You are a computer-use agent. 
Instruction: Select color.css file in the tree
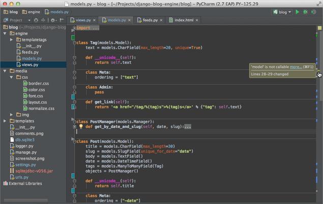pos(34,90)
